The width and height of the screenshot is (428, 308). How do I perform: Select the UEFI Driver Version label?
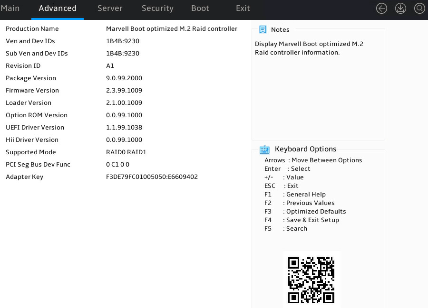[x=35, y=128]
